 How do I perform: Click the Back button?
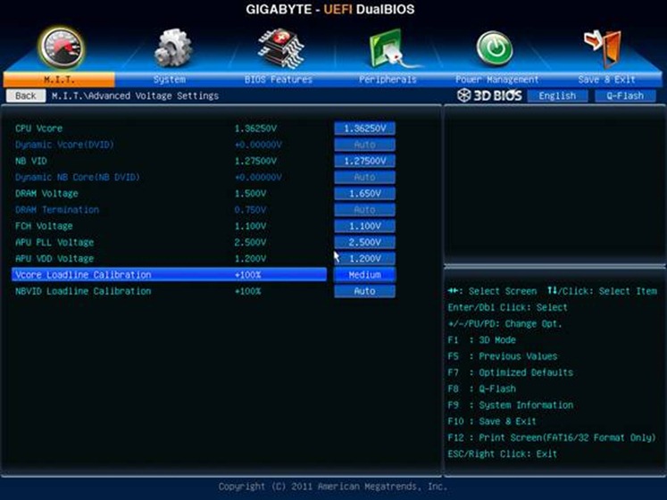(26, 96)
